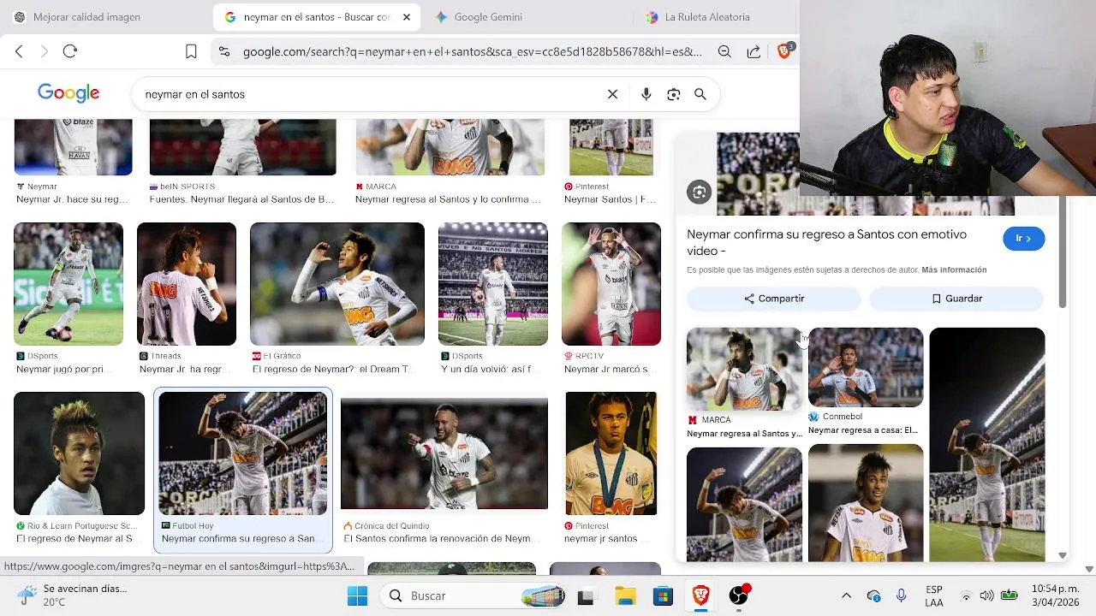Open El Gráfico image result thumbnail
The image size is (1096, 616).
(x=337, y=284)
